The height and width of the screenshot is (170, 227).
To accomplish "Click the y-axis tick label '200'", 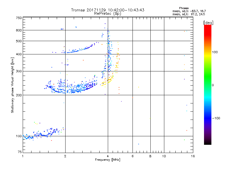I will pos(19,95).
